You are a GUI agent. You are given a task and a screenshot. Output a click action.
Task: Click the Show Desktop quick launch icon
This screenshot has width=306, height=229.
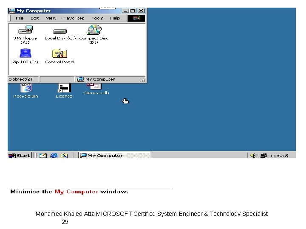[43, 155]
